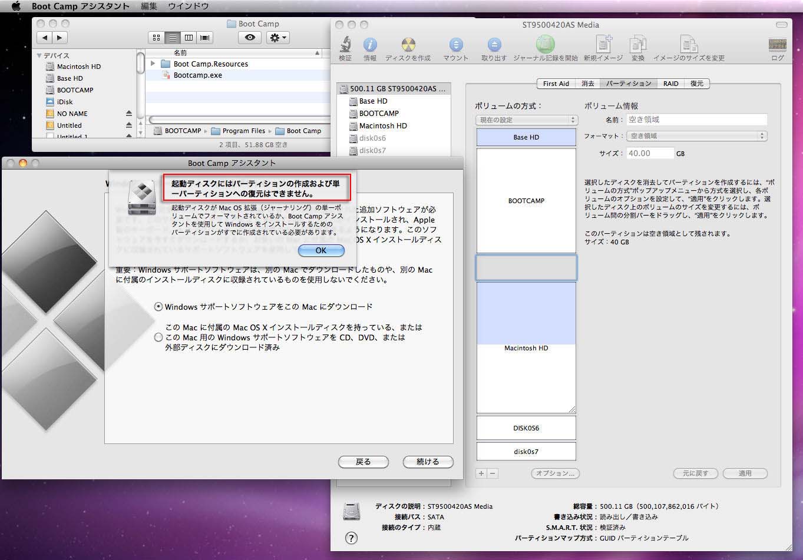Viewport: 803px width, 560px height.
Task: Click the Continue (続ける) button
Action: 428,462
